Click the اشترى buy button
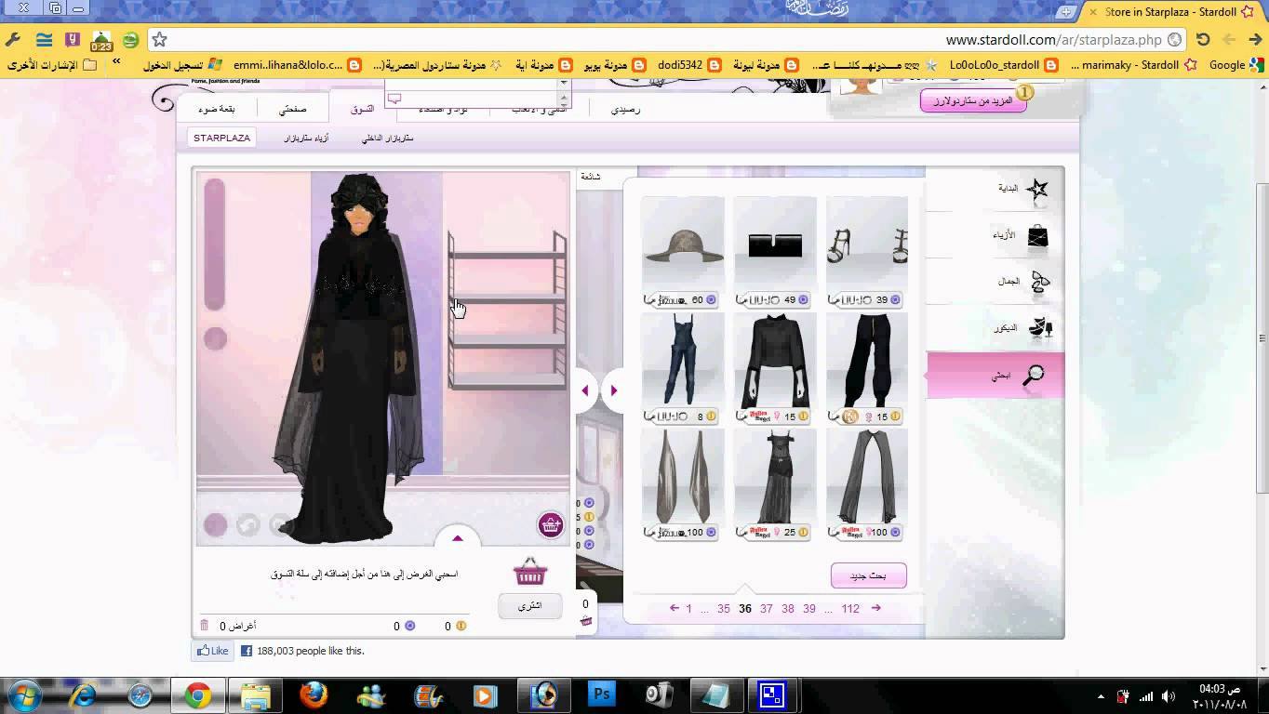 click(x=529, y=606)
